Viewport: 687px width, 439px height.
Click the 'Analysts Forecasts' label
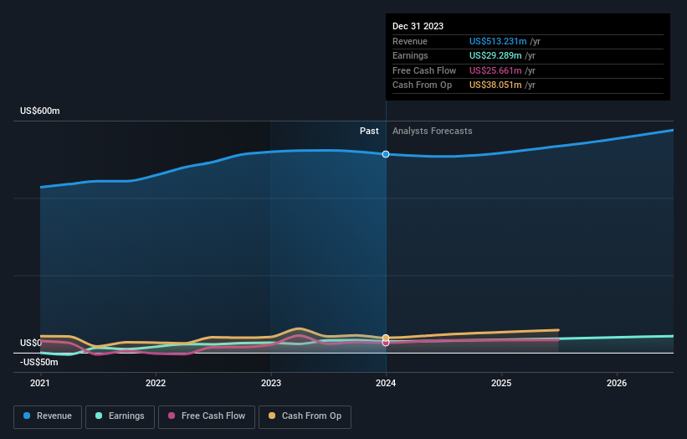tap(433, 131)
